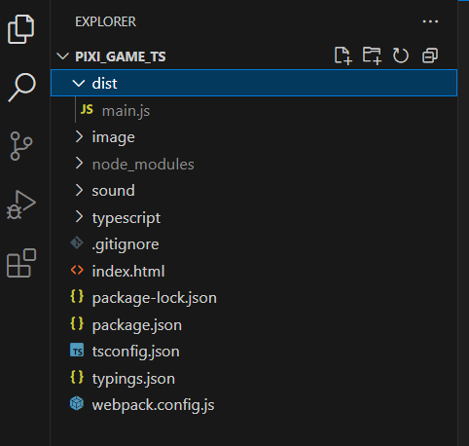Create a new file in explorer
Screen dimensions: 469x446
(343, 56)
